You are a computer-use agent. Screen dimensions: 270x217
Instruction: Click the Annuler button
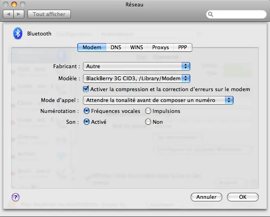(x=206, y=197)
